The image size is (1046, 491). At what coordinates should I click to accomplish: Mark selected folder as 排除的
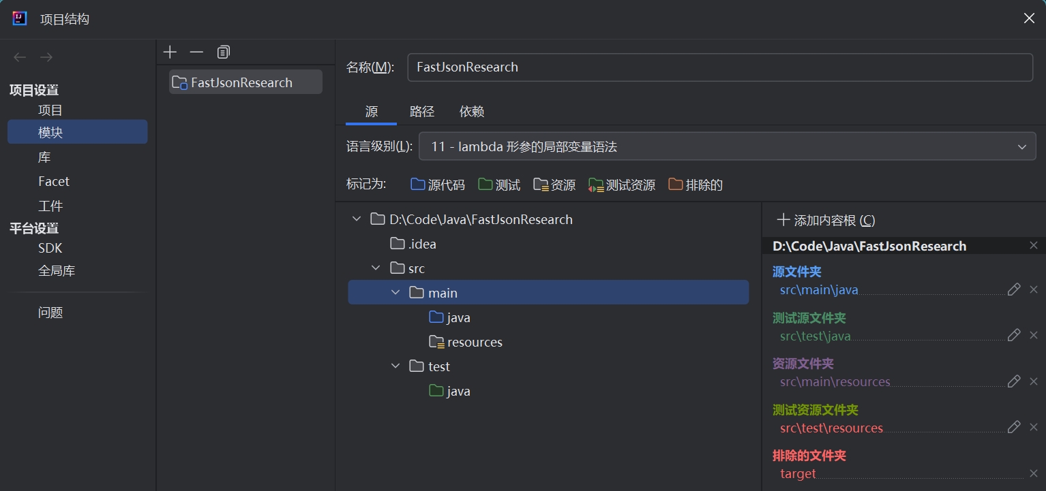696,185
